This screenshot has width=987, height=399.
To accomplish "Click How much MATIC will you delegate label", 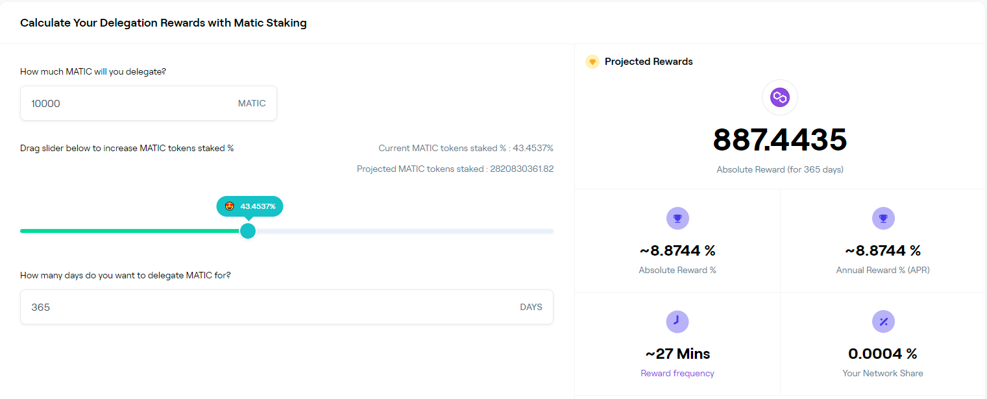I will 93,71.
